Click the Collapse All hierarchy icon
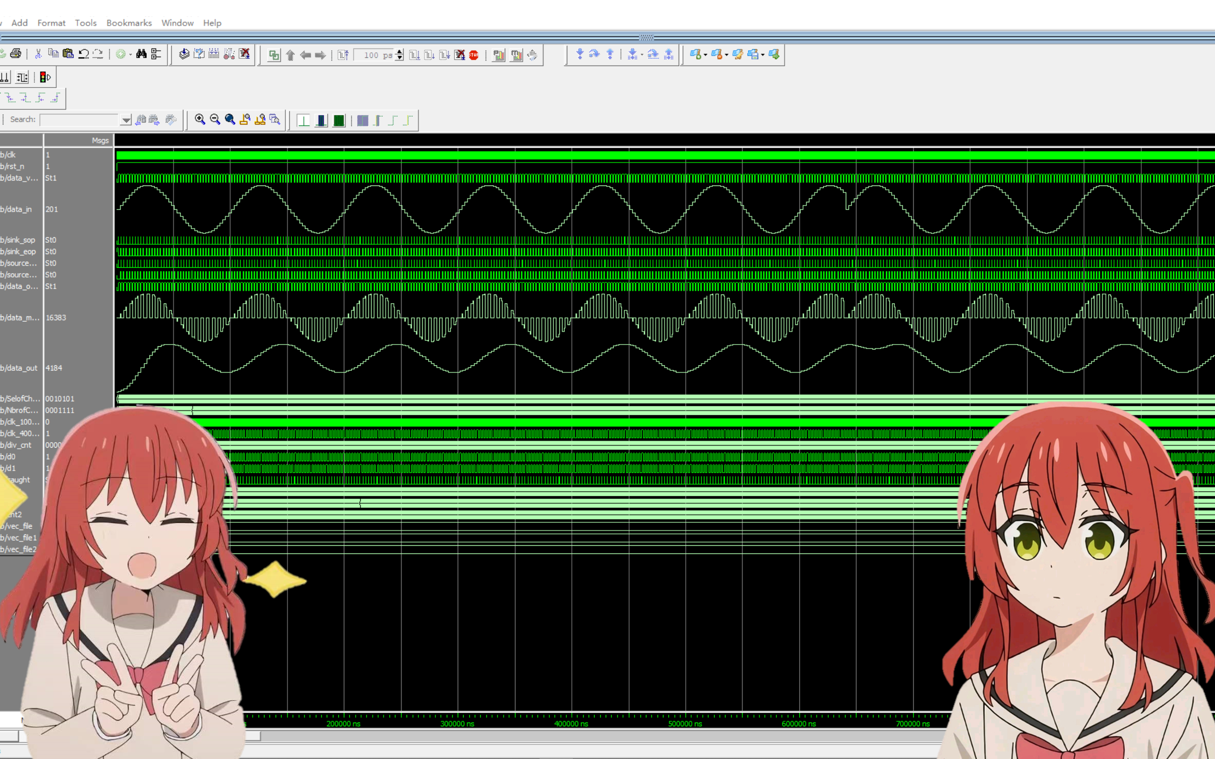 tap(157, 54)
